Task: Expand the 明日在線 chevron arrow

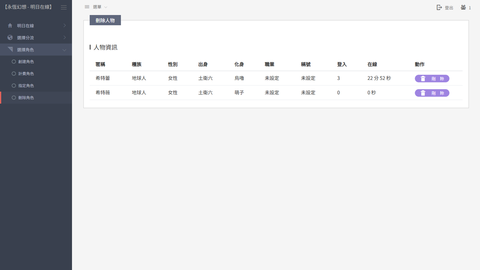Action: tap(64, 25)
